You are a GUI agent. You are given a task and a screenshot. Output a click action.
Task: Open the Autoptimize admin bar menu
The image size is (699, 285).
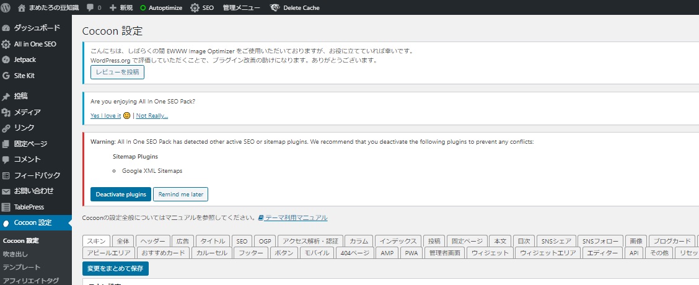(x=165, y=7)
